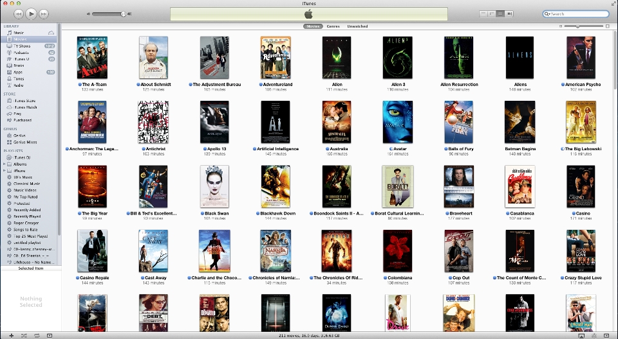The width and height of the screenshot is (618, 339).
Task: Click the sidebar scrollbar
Action: [x=59, y=130]
